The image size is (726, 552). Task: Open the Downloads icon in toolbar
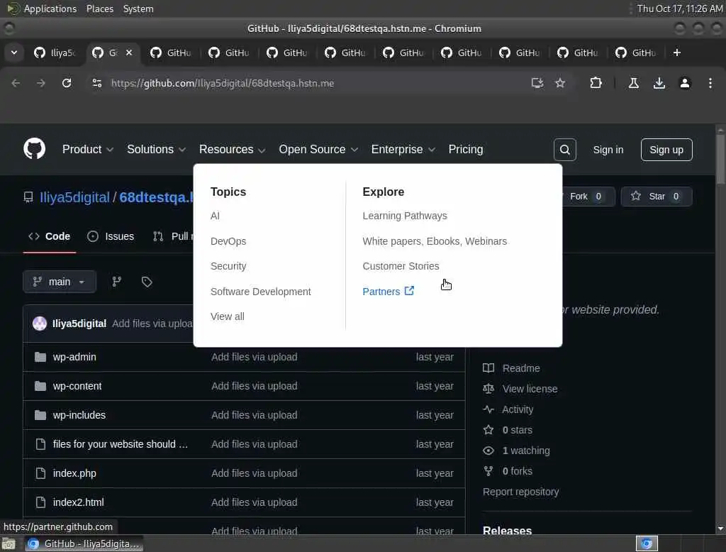point(659,83)
